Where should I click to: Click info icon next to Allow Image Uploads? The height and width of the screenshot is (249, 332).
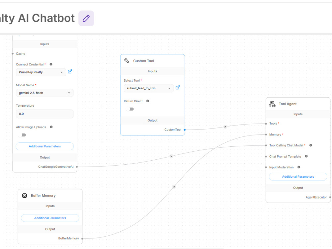coord(51,127)
